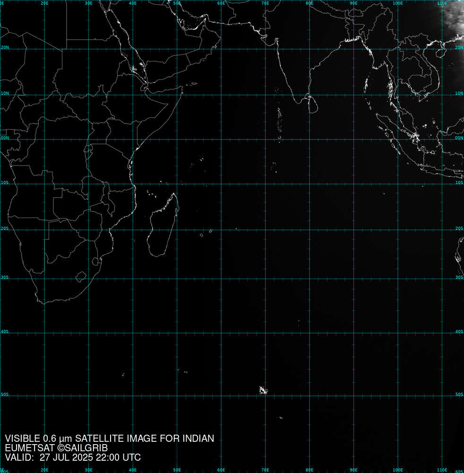Pick the 40S label on the right edge
The width and height of the screenshot is (464, 473).
[459, 332]
